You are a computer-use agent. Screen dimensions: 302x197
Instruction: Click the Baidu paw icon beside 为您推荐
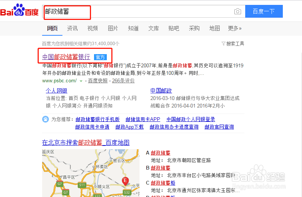tap(46, 119)
